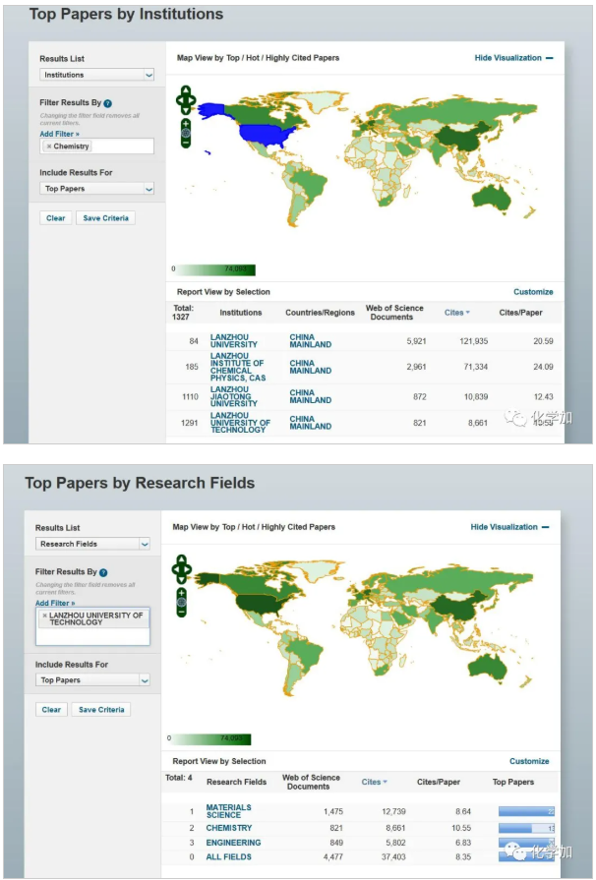Zoom in on the Research Fields map
Viewport: 596px width, 880px height.
[x=181, y=593]
